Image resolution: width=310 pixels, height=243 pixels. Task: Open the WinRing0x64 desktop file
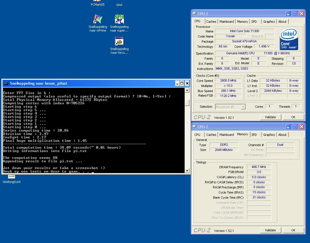11,179
